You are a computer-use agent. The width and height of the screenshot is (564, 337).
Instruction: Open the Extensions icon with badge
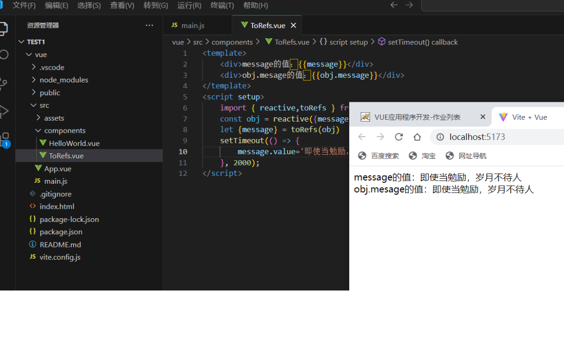[x=5, y=140]
